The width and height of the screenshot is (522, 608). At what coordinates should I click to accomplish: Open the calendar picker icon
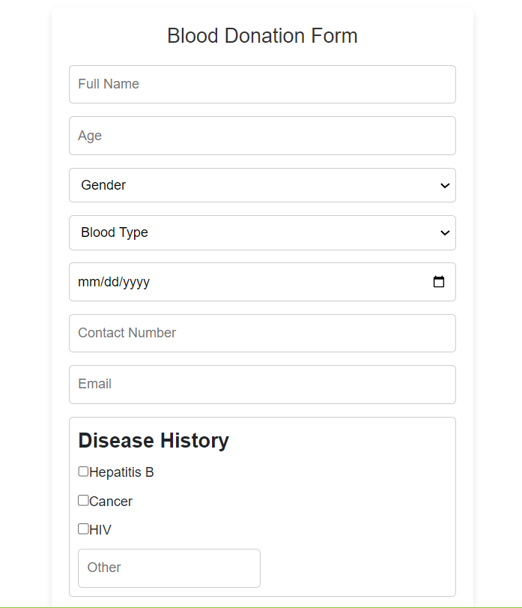click(x=438, y=282)
